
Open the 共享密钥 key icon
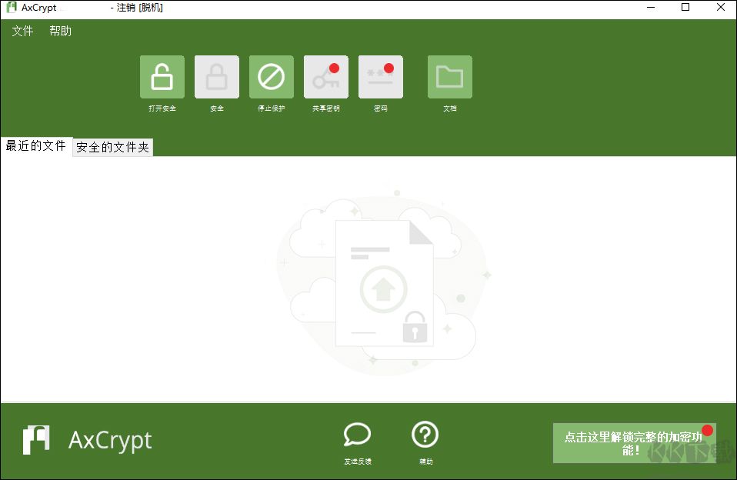click(326, 77)
